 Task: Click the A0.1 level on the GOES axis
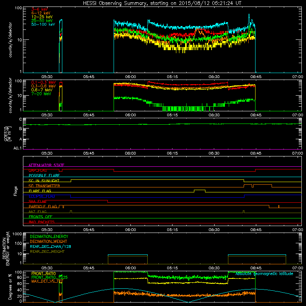(18, 148)
